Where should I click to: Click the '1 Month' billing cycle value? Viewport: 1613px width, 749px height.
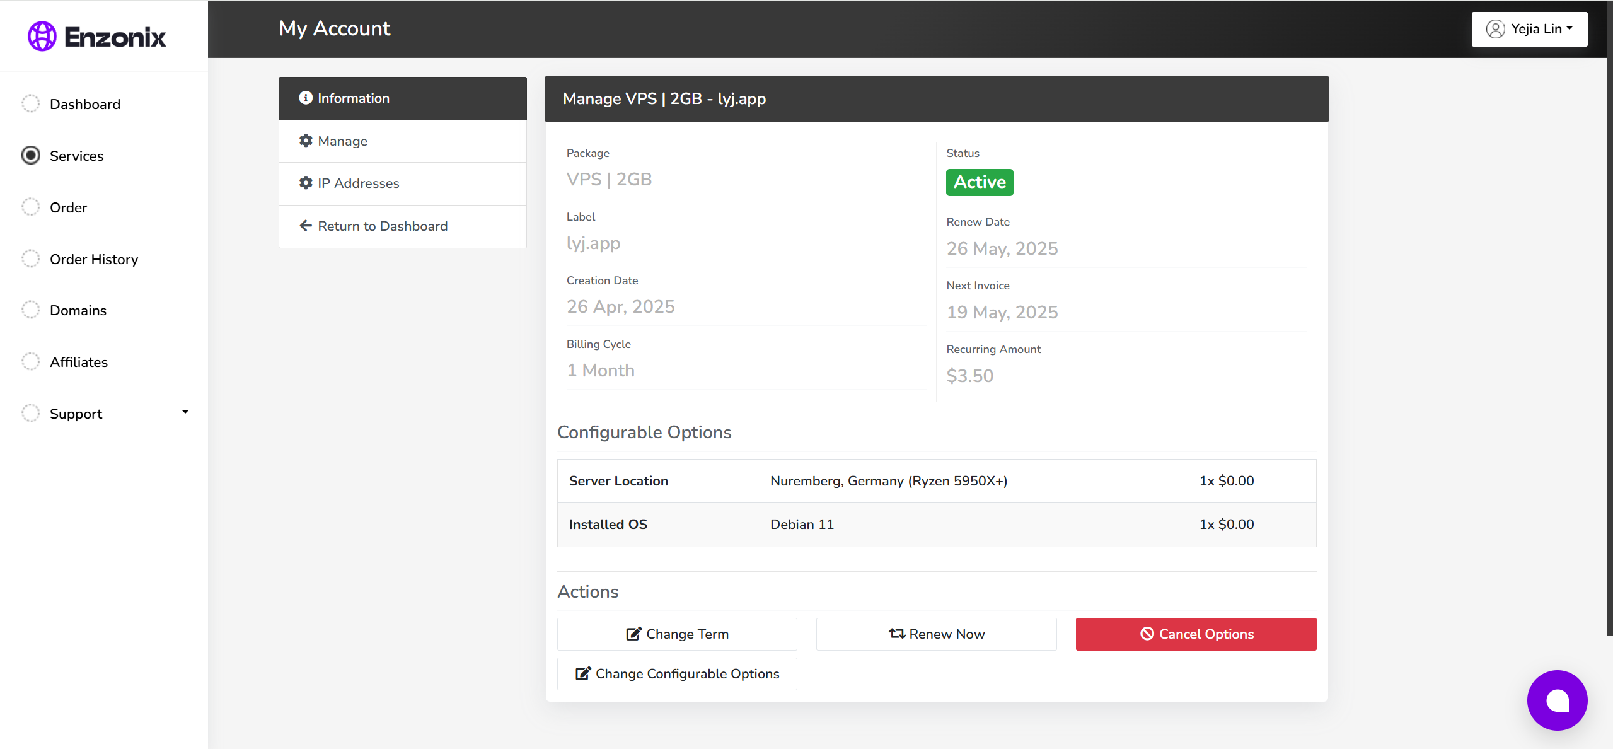coord(600,370)
